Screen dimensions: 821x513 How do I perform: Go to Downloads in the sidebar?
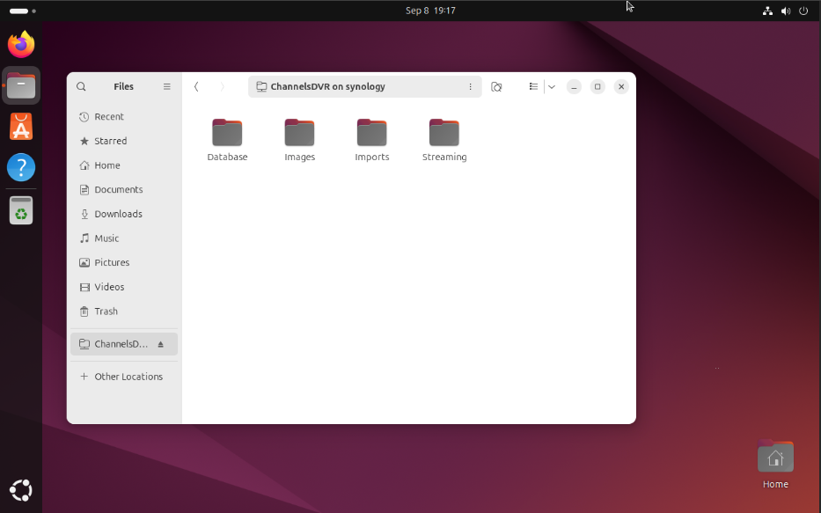(x=118, y=214)
